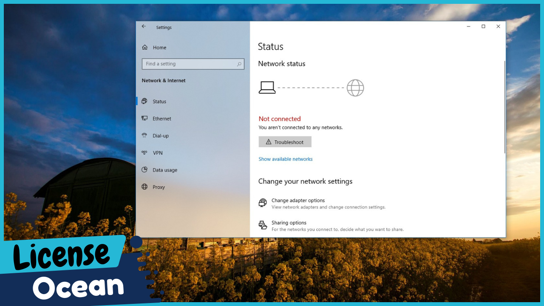This screenshot has height=306, width=544.
Task: Click the Status globe icon in sidebar
Action: (144, 101)
